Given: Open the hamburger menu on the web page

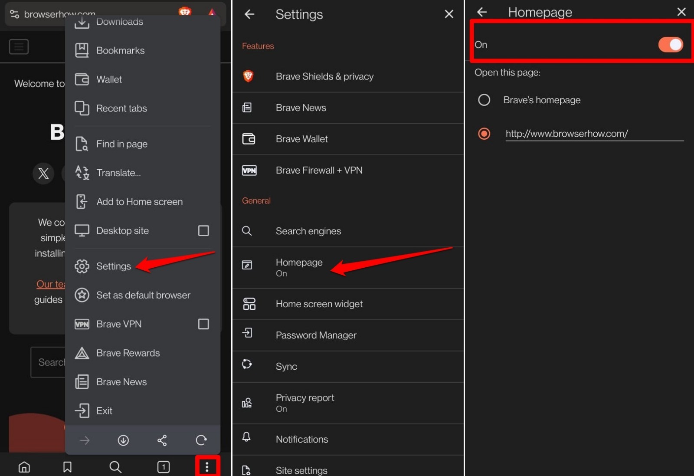Looking at the screenshot, I should (x=19, y=46).
